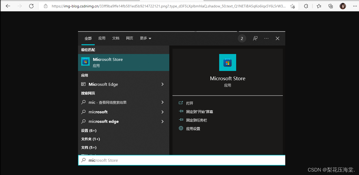
Task: Open the Favorites list
Action: (x=319, y=6)
